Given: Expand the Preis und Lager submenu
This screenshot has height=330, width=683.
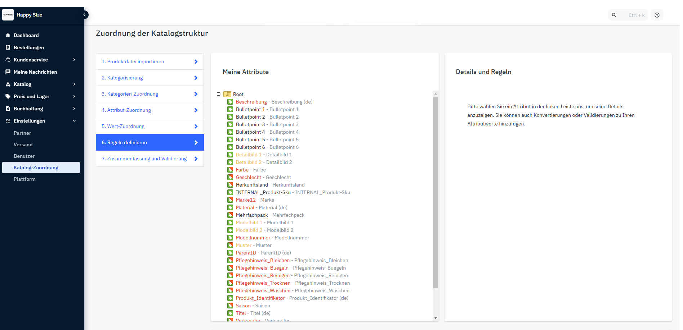Looking at the screenshot, I should [74, 96].
